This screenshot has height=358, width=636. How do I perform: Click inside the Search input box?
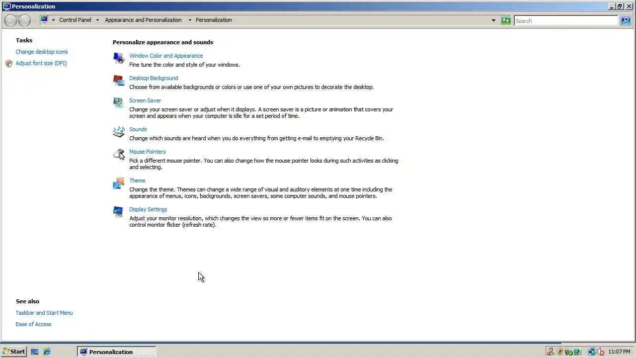click(x=566, y=20)
